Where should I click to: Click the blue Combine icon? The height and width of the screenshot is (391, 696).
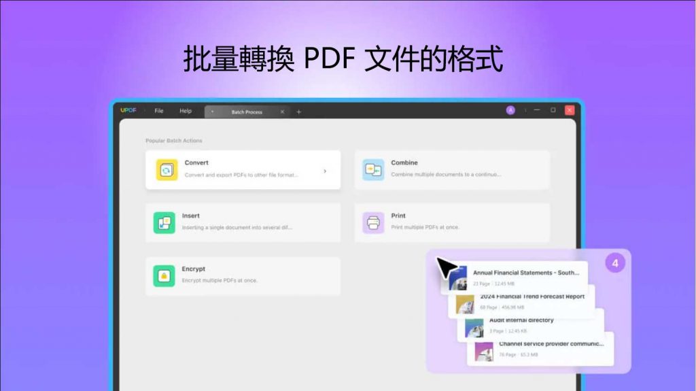click(x=373, y=170)
